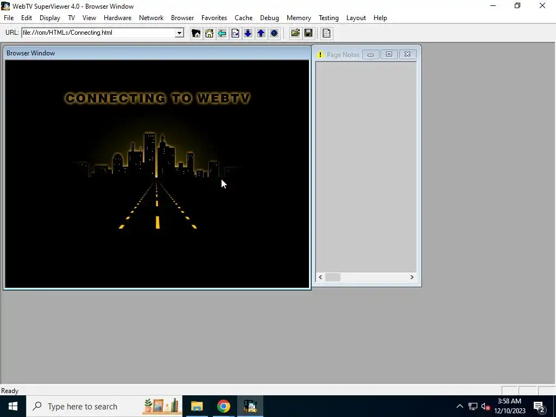
Task: Go to the yellow house Home icon
Action: pyautogui.click(x=209, y=33)
